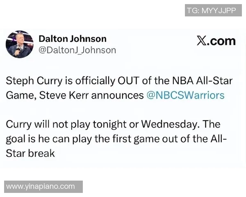
Task: Click the word "Wednesday" in the tweet
Action: pyautogui.click(x=177, y=124)
